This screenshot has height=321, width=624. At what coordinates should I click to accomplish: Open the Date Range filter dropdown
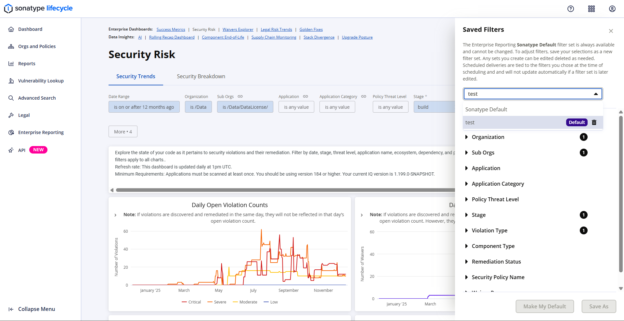[144, 107]
